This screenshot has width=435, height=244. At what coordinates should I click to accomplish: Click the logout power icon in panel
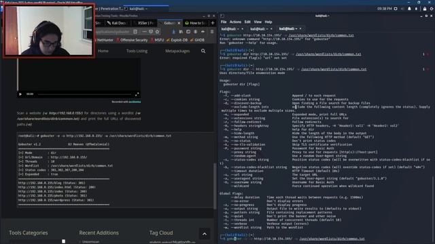coord(432,9)
